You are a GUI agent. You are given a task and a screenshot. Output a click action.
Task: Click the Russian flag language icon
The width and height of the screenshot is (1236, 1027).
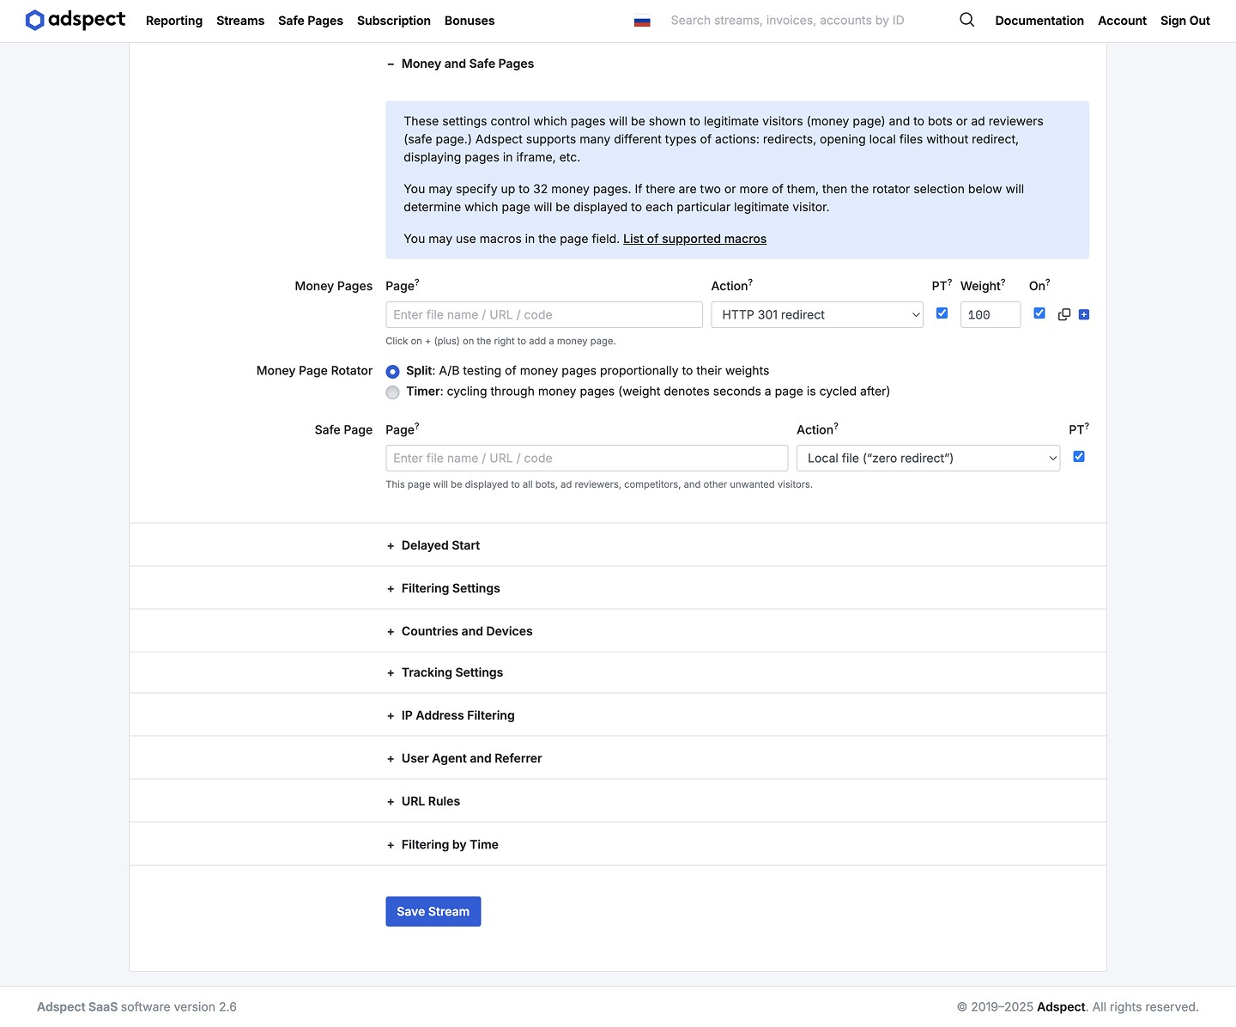642,21
